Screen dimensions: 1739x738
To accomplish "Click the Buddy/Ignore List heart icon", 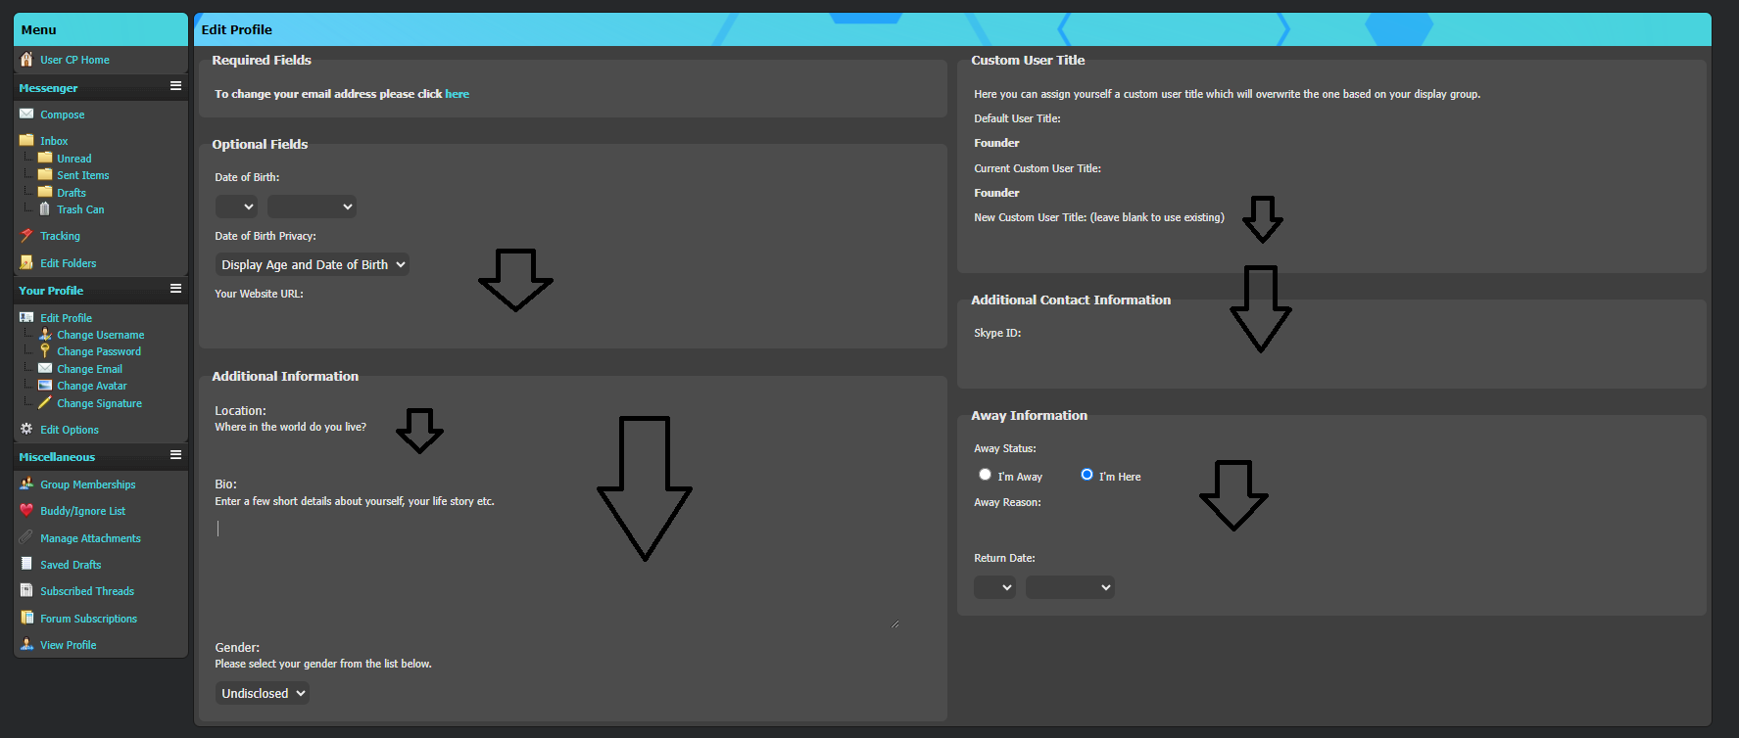I will point(26,510).
